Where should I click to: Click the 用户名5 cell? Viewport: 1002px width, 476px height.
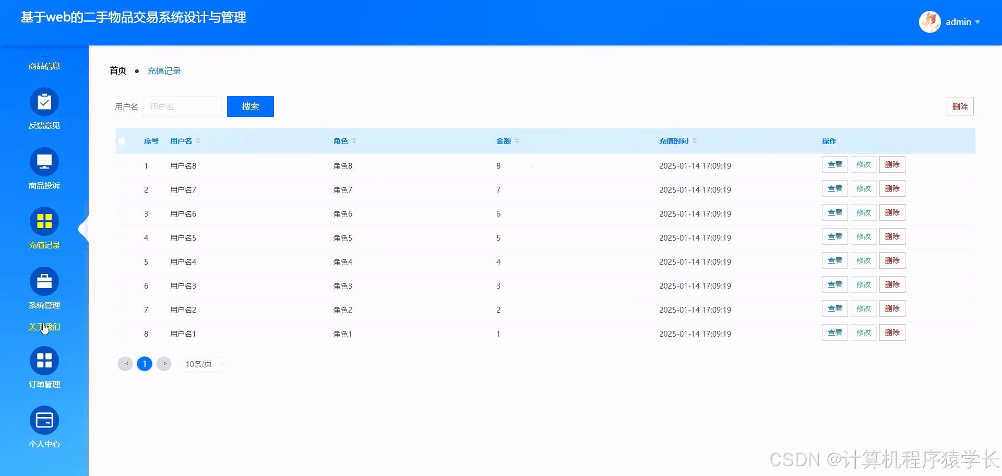coord(183,238)
